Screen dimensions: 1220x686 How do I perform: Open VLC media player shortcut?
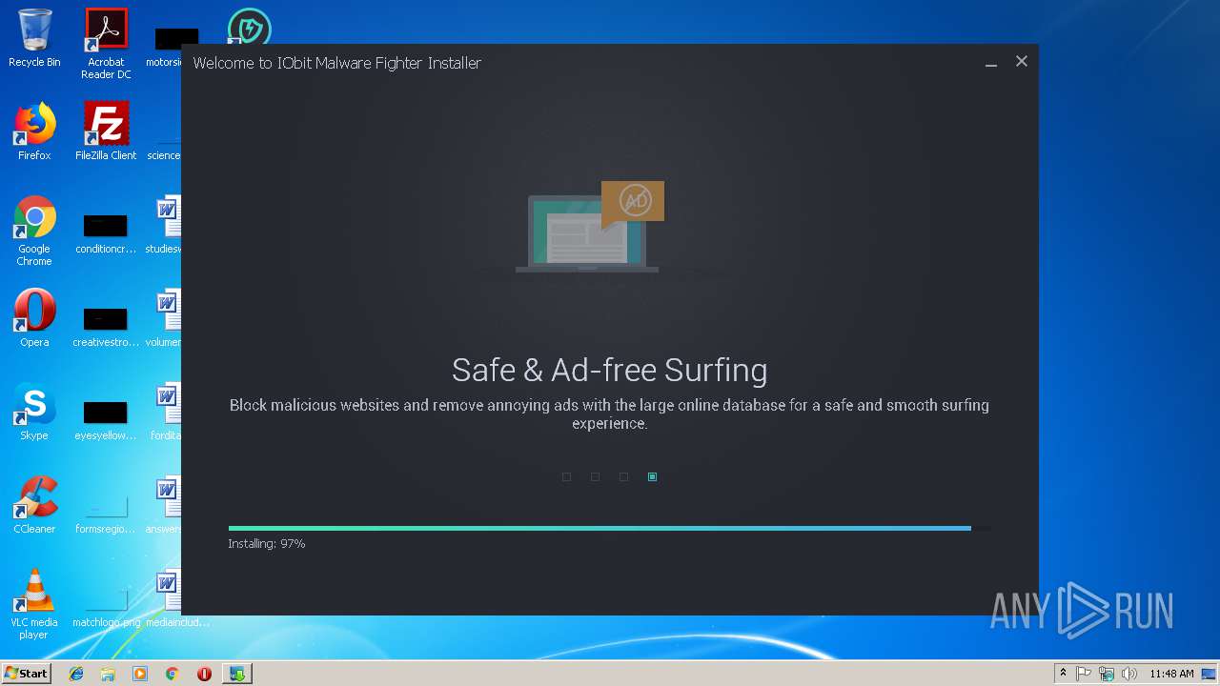[34, 604]
